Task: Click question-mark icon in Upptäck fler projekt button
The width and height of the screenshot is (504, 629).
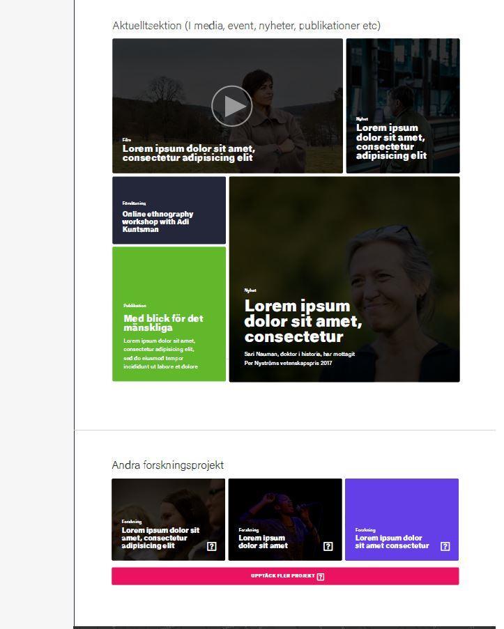Action: 321,577
